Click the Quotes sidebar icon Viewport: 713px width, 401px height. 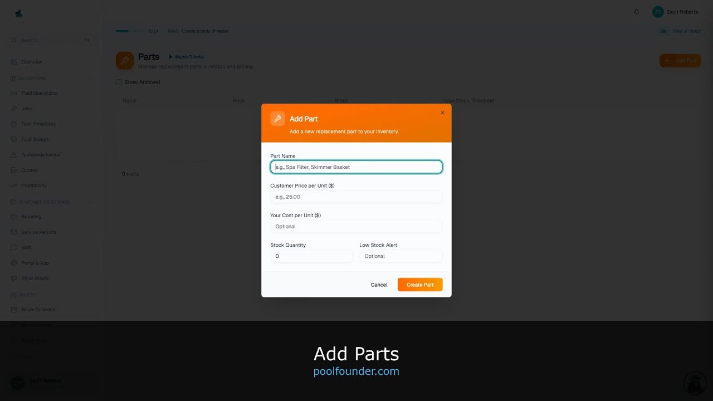(14, 170)
